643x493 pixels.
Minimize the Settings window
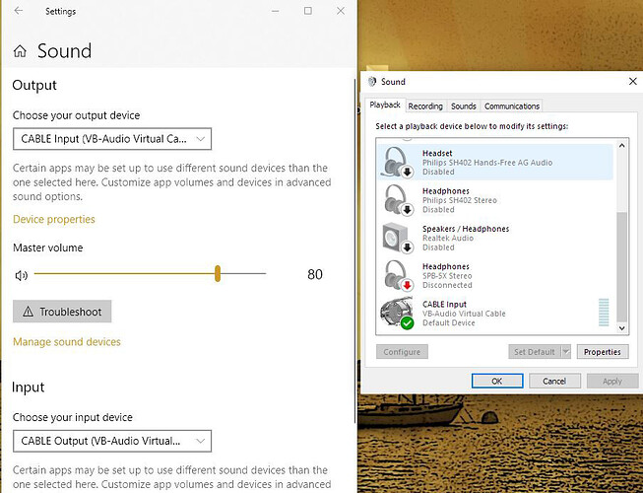pos(276,11)
